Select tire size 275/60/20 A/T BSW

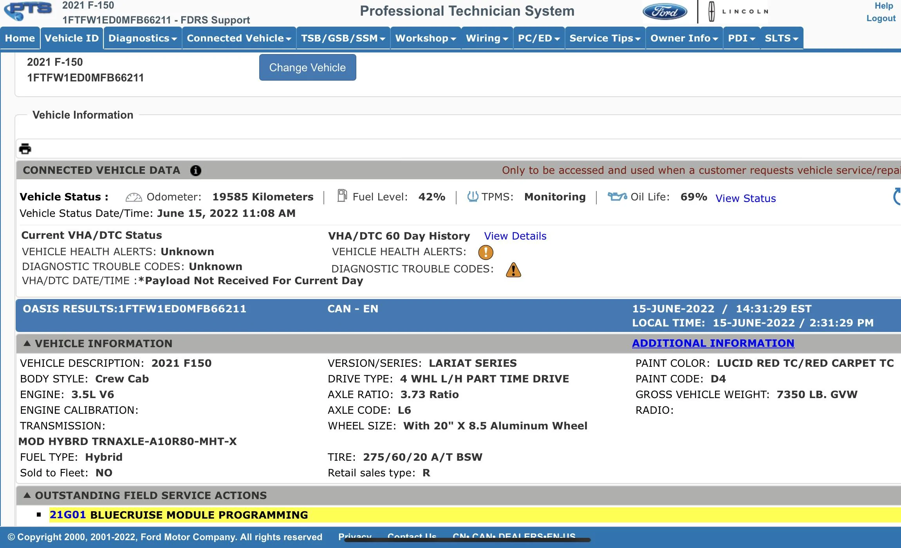[423, 457]
